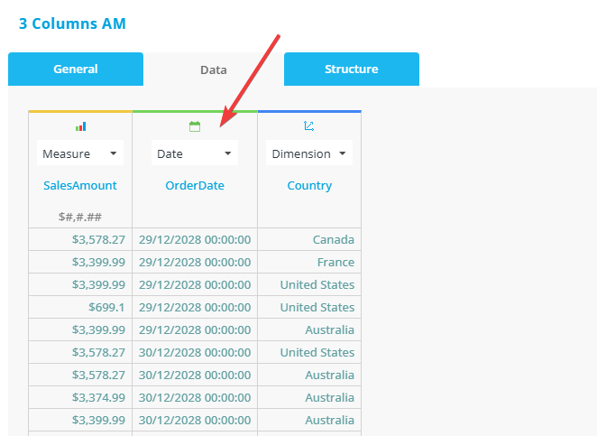Click the Country column name link
Image resolution: width=597 pixels, height=436 pixels.
309,186
